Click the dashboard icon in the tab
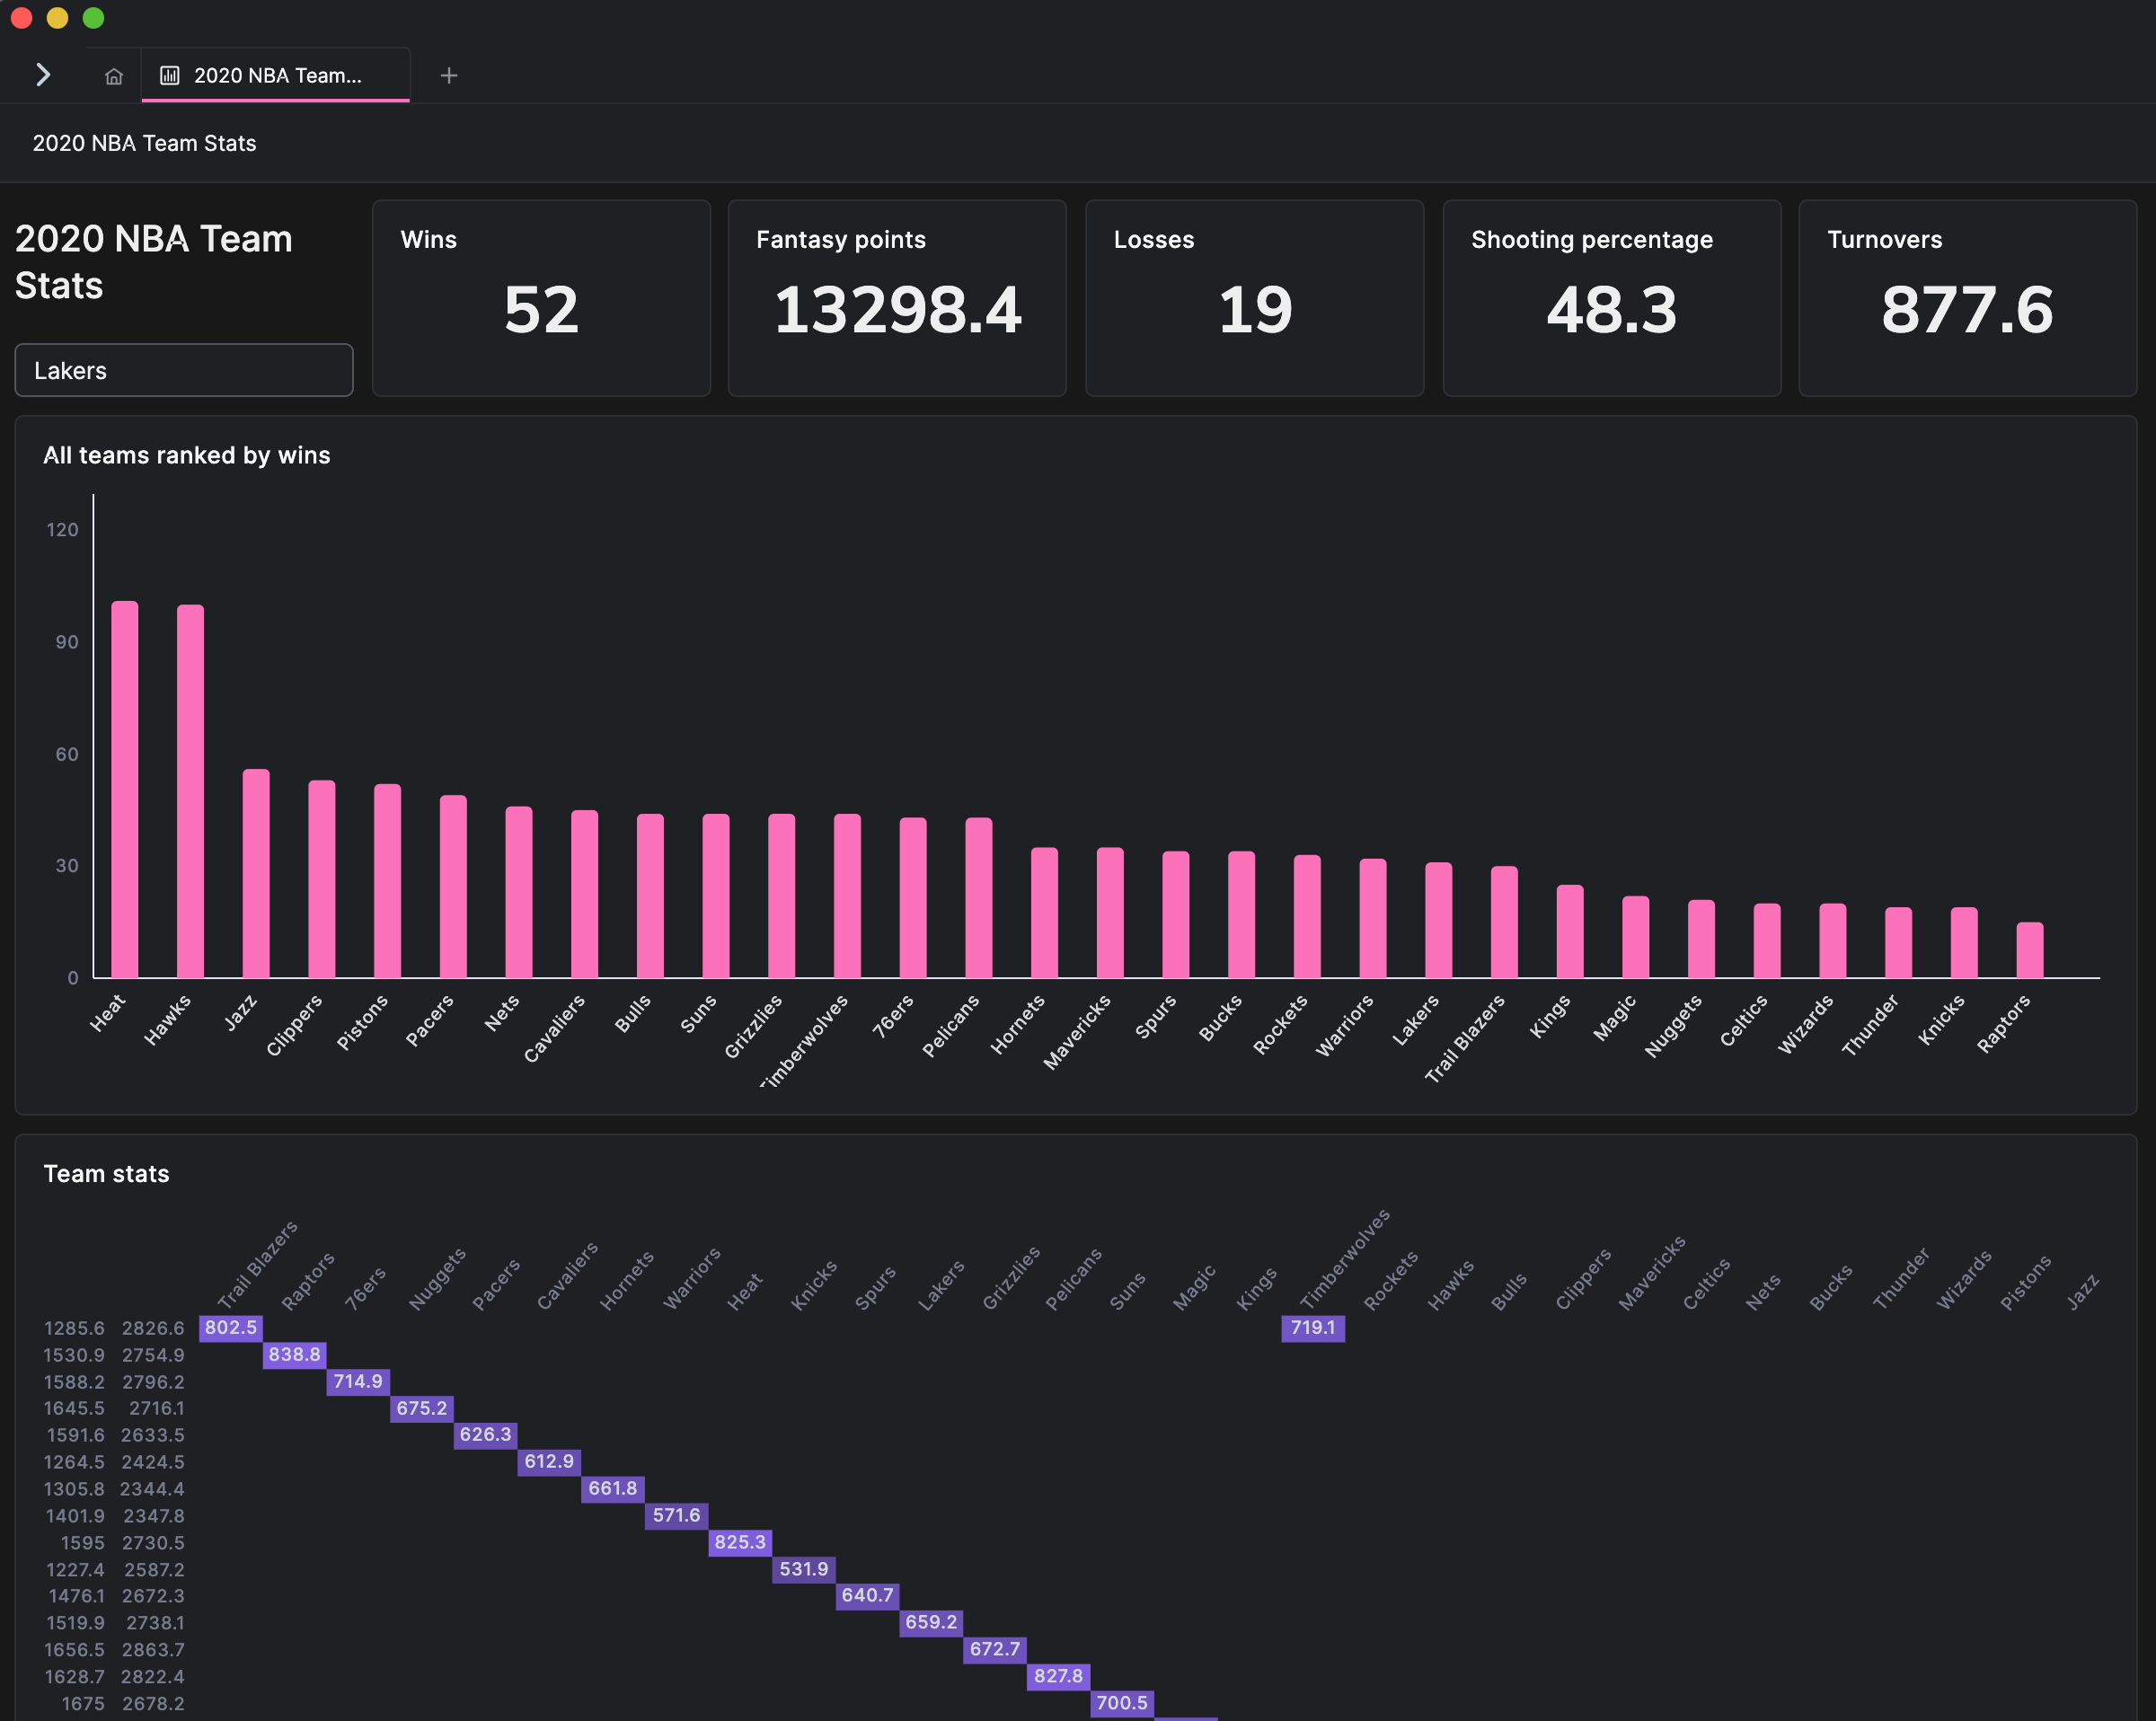 (170, 76)
